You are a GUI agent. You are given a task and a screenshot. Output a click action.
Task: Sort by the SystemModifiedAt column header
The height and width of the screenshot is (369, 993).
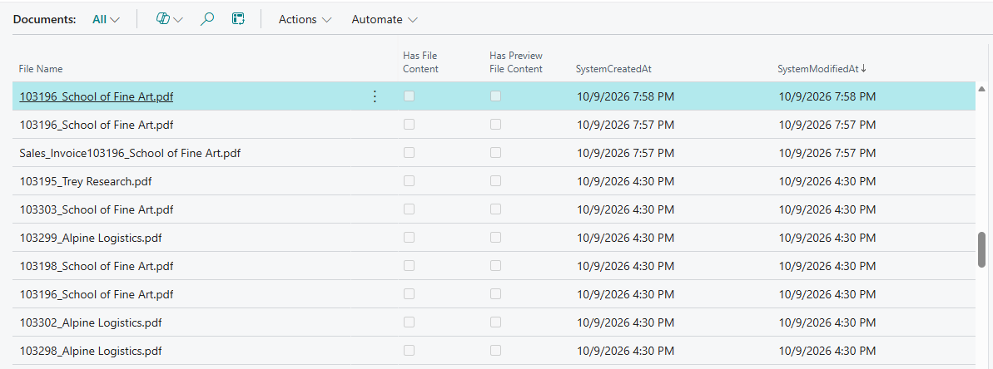click(822, 69)
